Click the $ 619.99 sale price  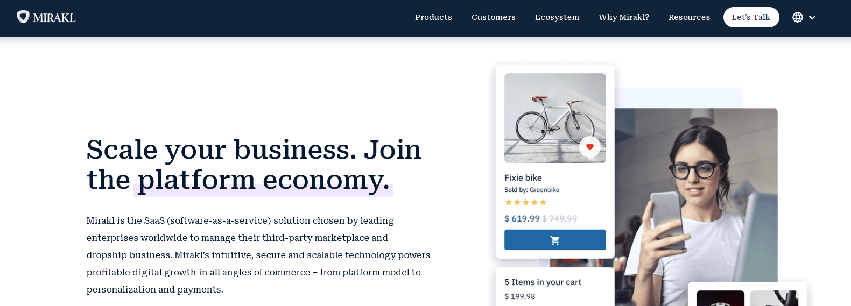522,219
